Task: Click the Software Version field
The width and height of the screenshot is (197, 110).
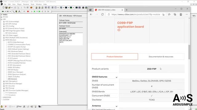Action: [x=71, y=23]
